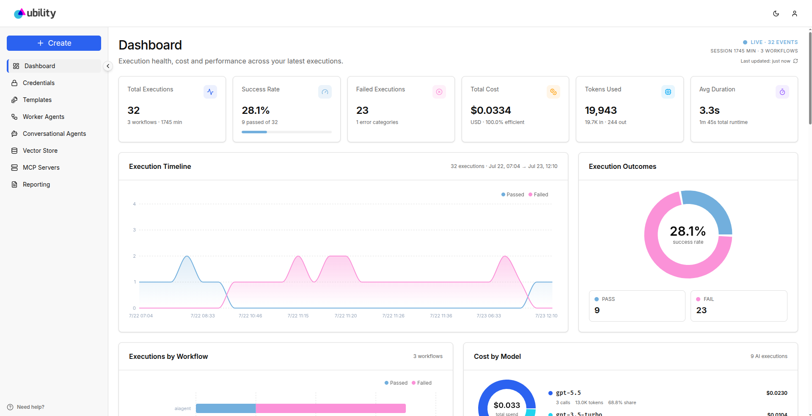Open Reporting in the sidebar
Screen dimensions: 812x416
(54, 185)
